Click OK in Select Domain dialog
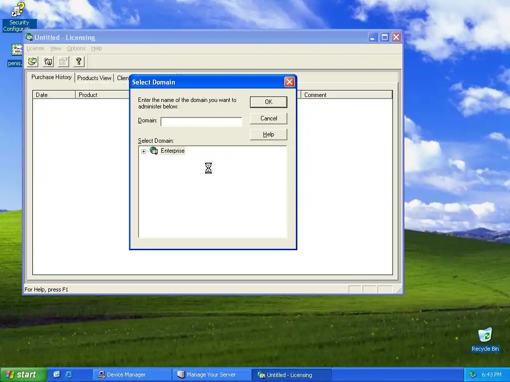Viewport: 510px width, 382px height. (x=268, y=102)
